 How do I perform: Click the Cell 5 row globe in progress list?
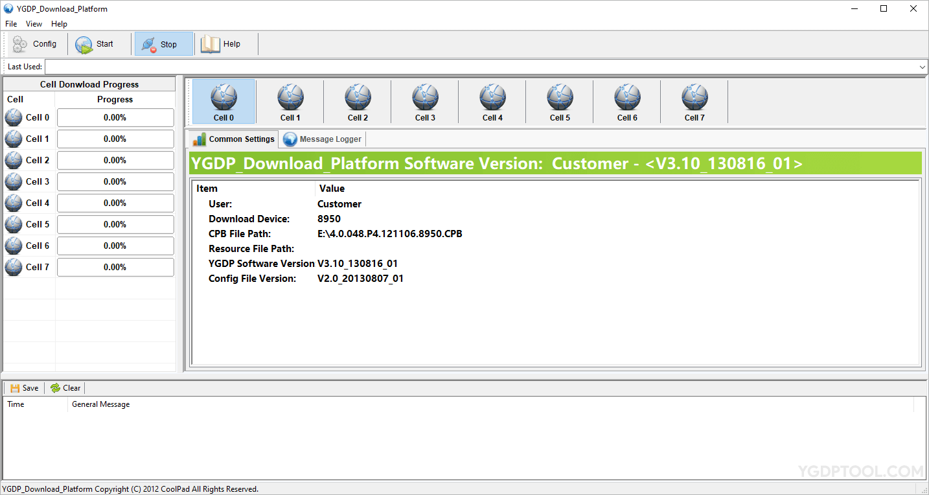click(14, 224)
